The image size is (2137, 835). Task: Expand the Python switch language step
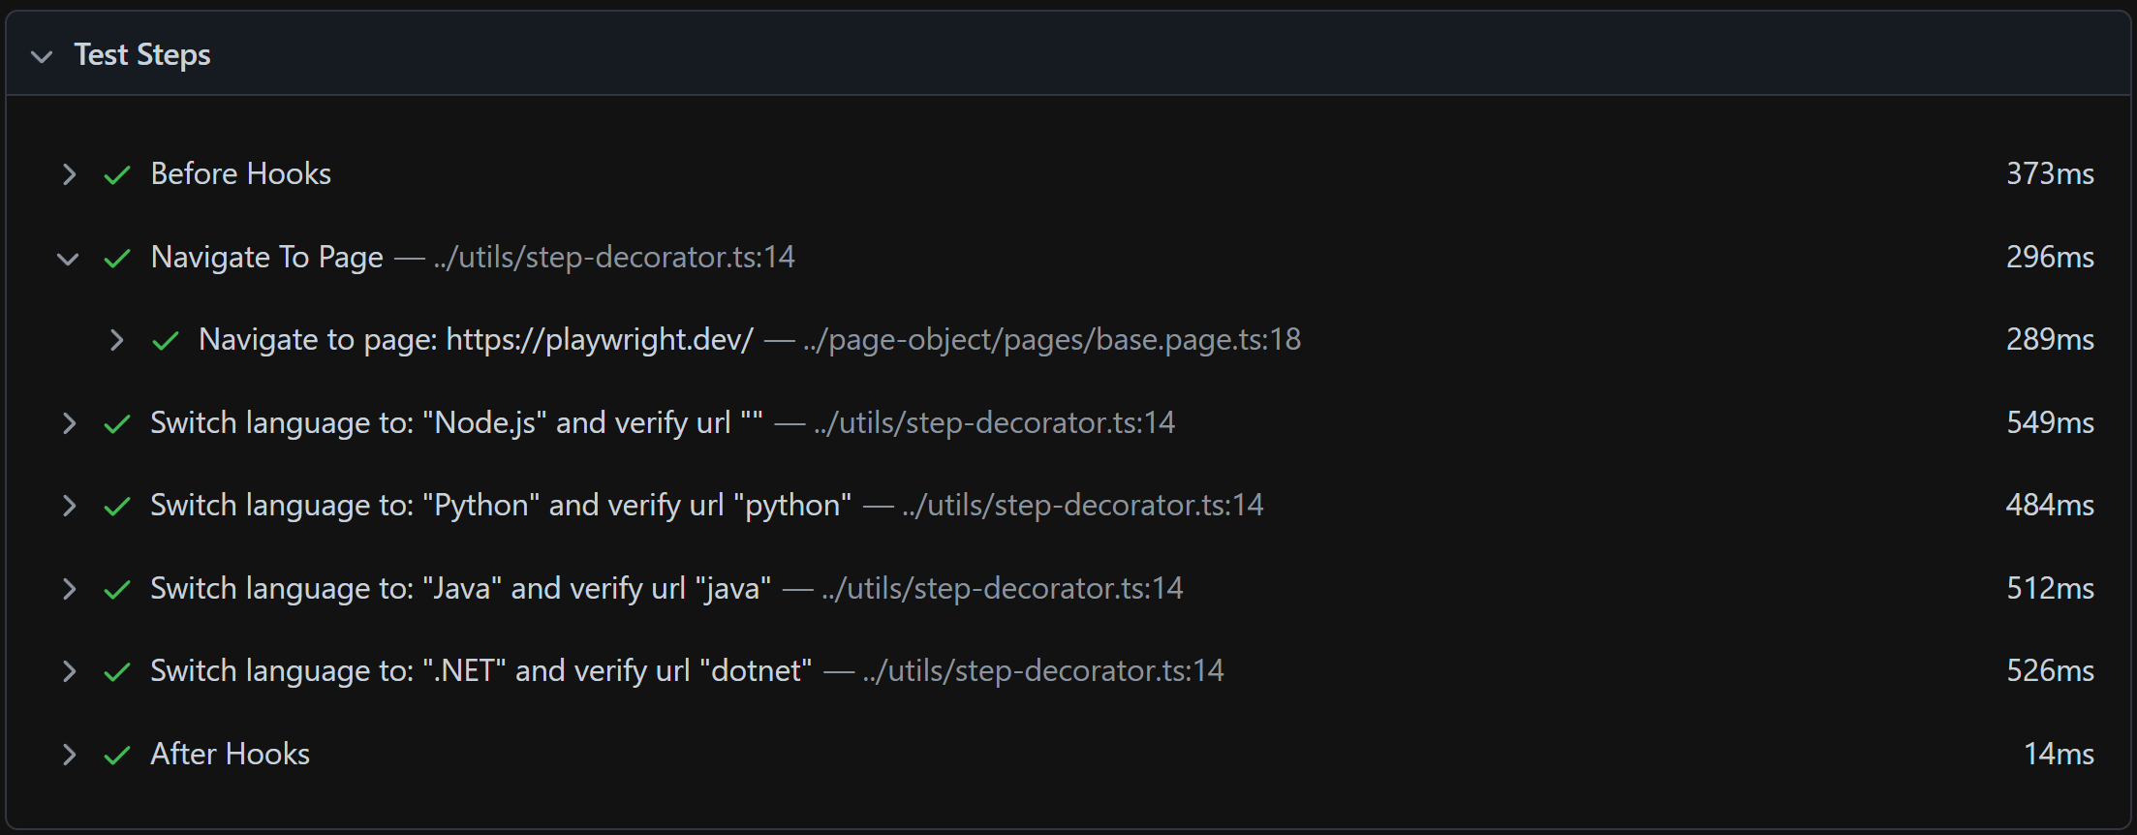point(69,506)
